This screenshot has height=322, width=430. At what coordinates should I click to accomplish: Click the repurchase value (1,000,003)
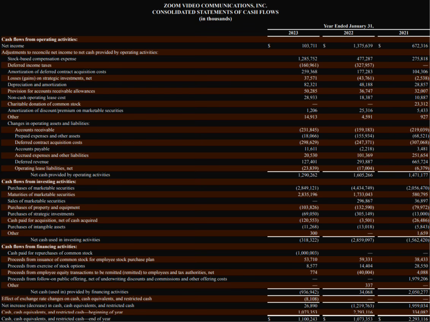[307, 253]
